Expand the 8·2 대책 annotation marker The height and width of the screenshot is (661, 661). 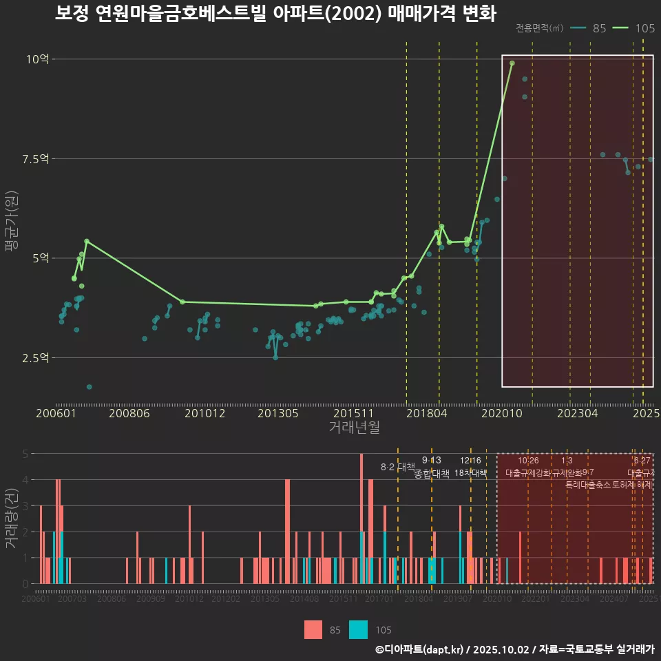(x=399, y=467)
